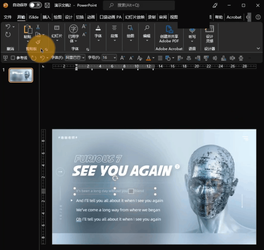Screen dimensions: 264x250
Task: Click the decrease font size icon in quick toolbar
Action: click(131, 58)
